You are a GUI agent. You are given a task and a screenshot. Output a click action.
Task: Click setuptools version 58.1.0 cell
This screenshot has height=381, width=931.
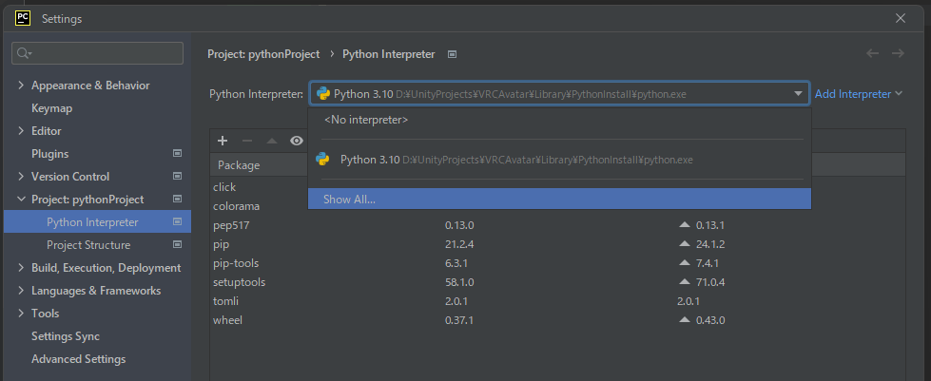click(x=459, y=282)
